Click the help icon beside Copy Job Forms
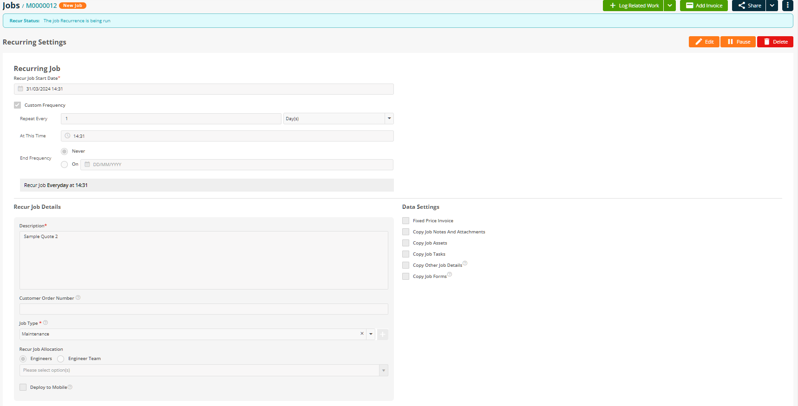798x406 pixels. (450, 274)
